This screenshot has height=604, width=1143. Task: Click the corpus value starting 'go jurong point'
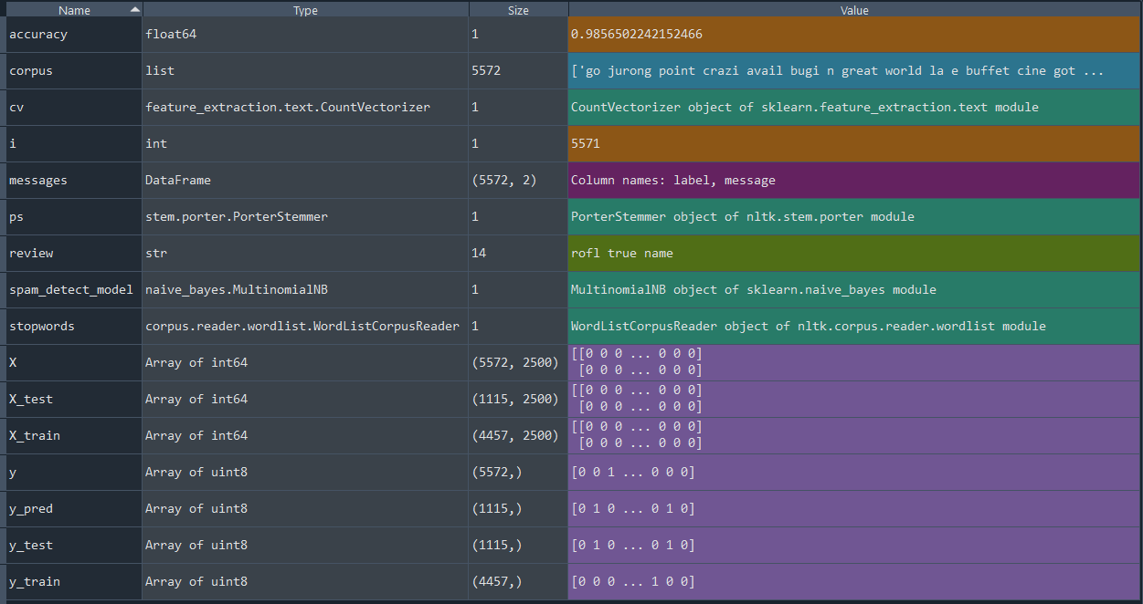(x=837, y=71)
